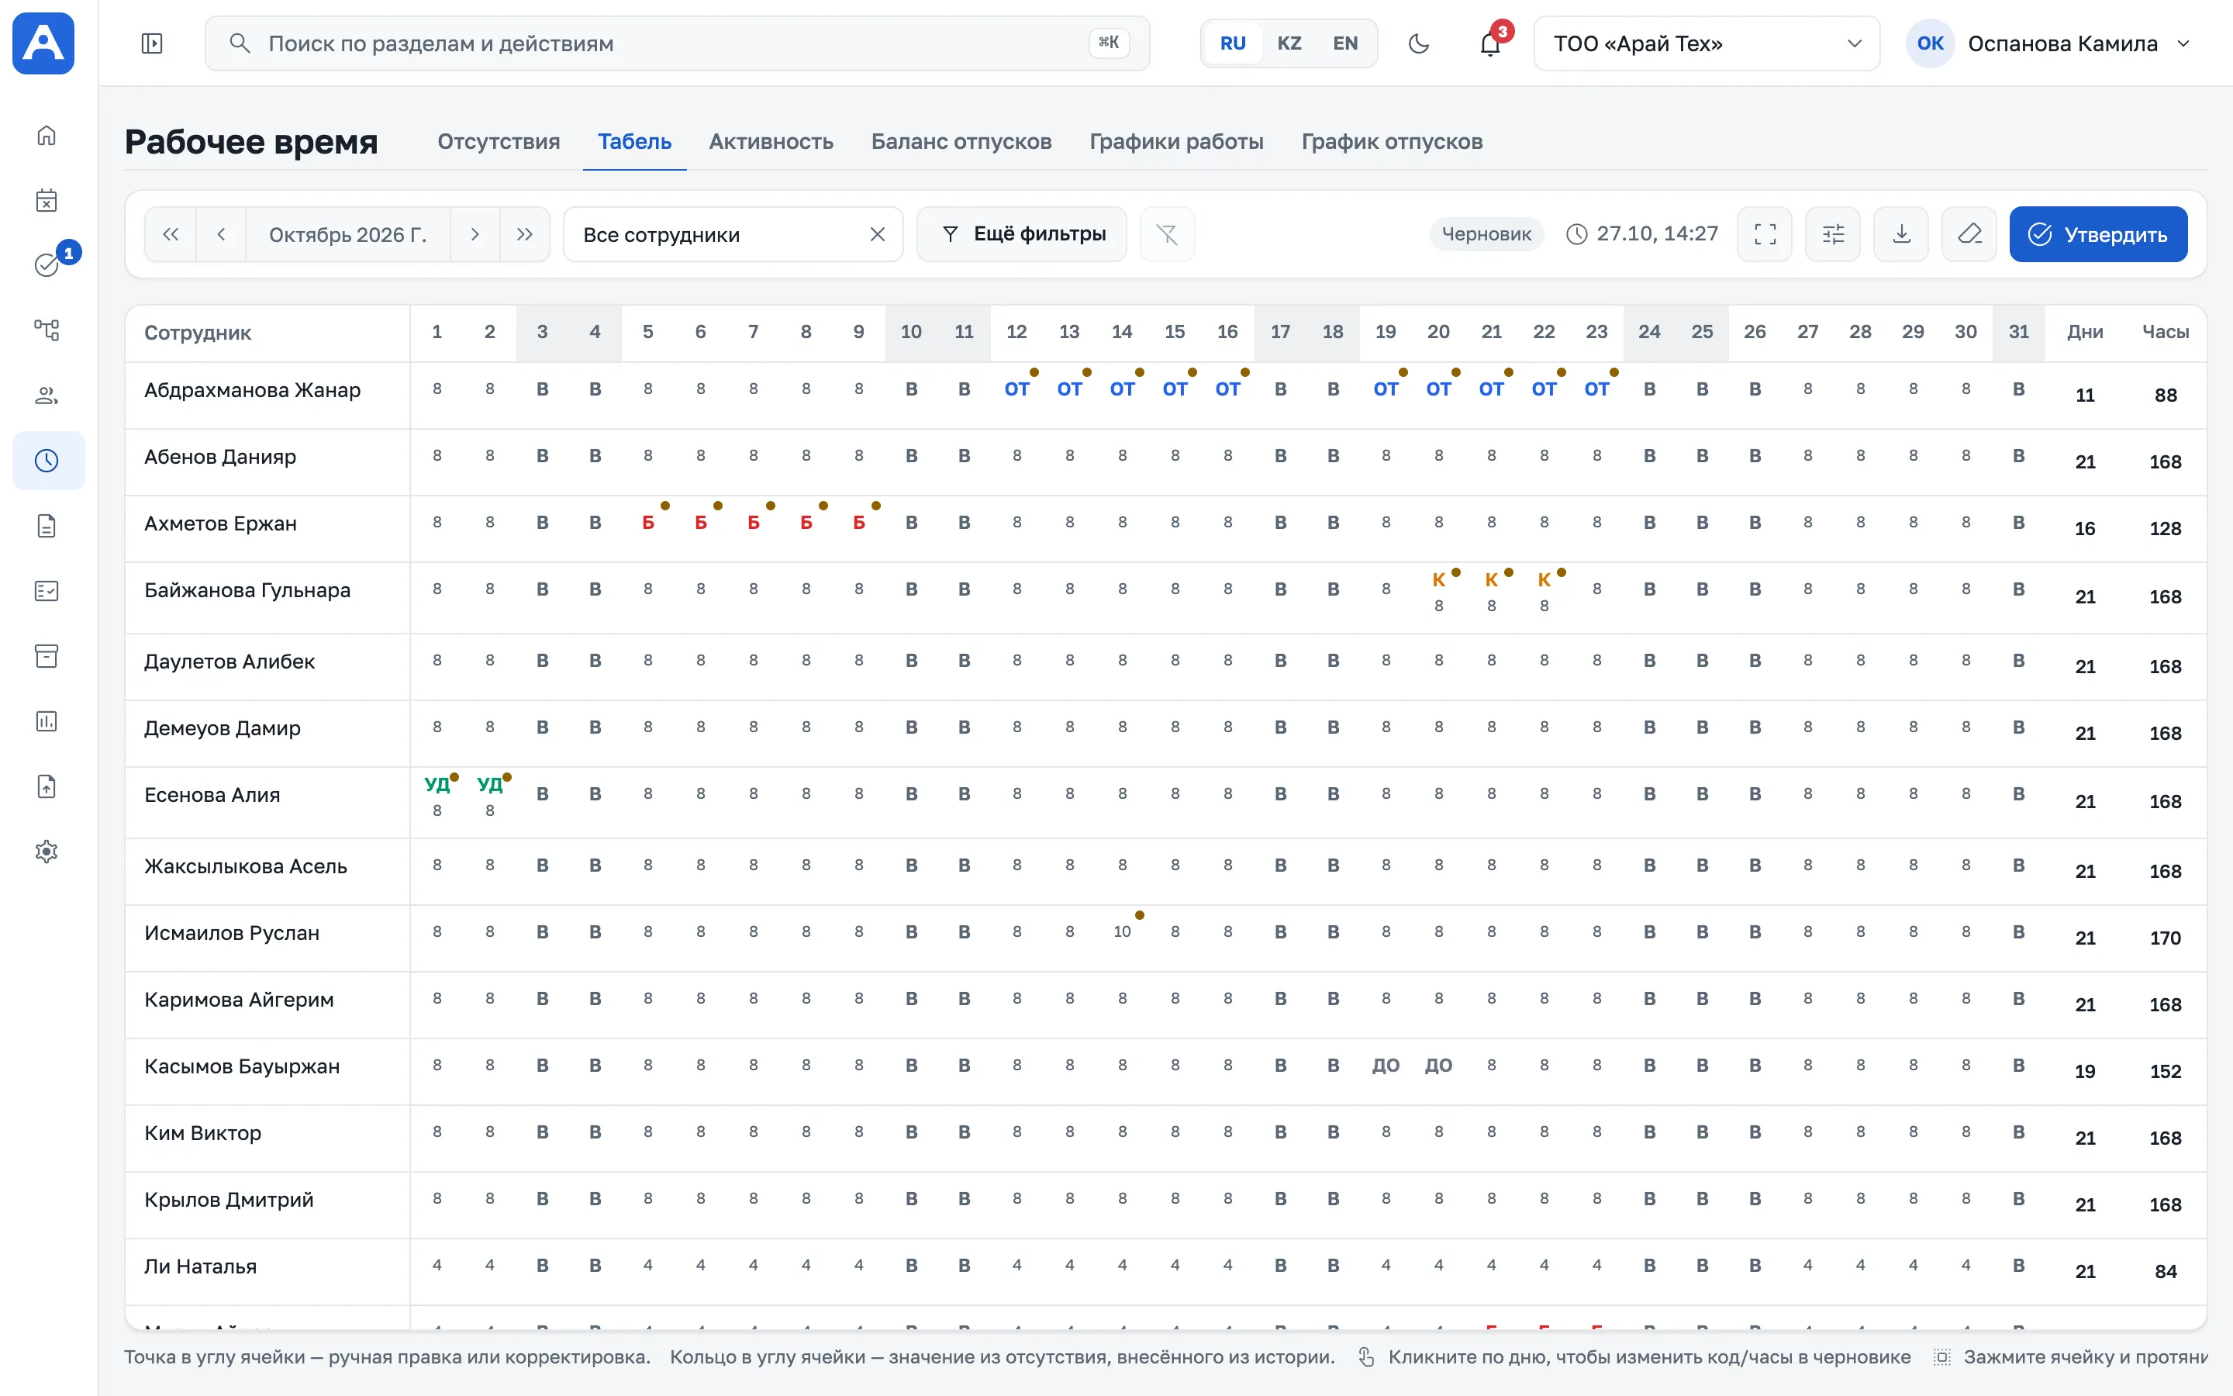Open the calendar absence icon in sidebar
The height and width of the screenshot is (1396, 2233).
pos(47,200)
